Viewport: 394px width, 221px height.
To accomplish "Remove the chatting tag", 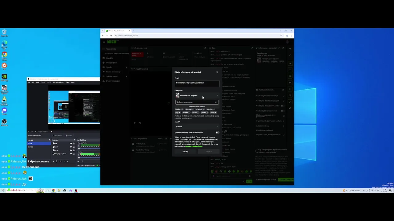I will (x=203, y=109).
